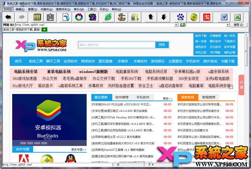Image resolution: width=251 pixels, height=169 pixels.
Task: Click the 电脑系统安装 pink tag link
Action: [x=26, y=71]
